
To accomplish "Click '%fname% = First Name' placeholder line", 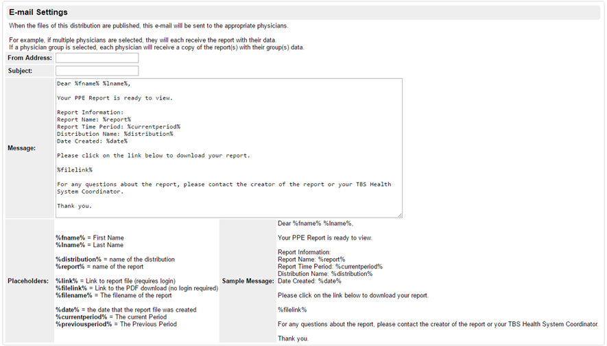I will 90,238.
